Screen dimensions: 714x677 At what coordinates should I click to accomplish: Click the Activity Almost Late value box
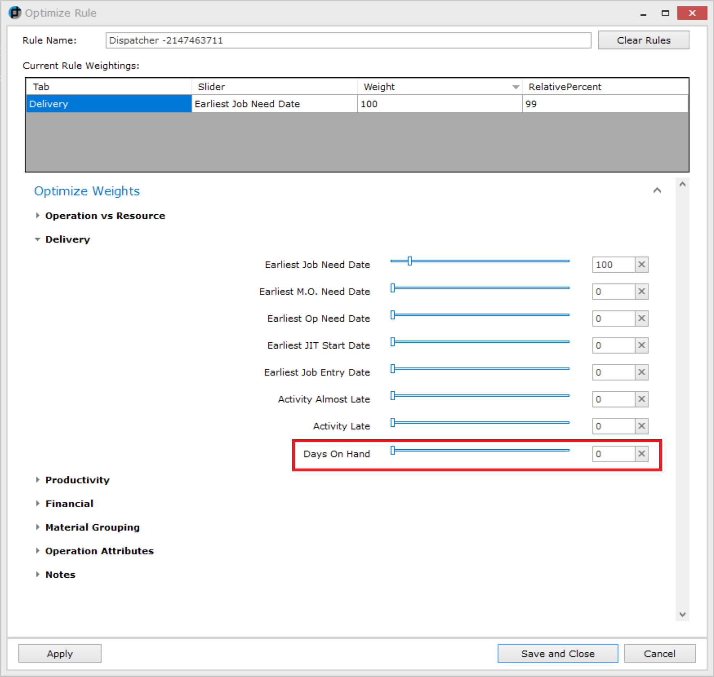click(x=614, y=399)
